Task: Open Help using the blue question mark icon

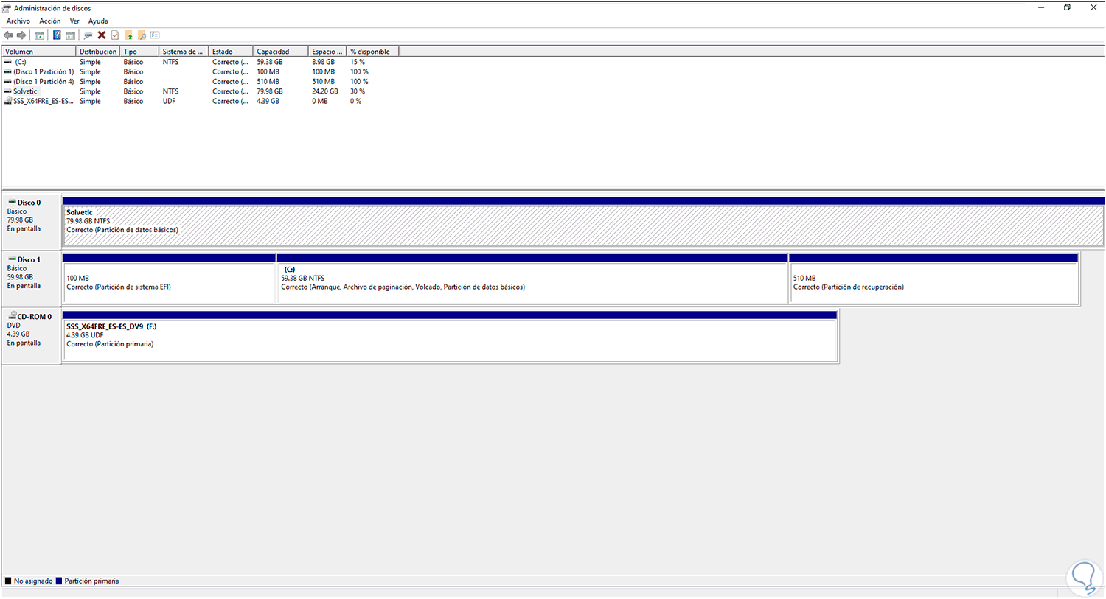Action: pos(57,35)
